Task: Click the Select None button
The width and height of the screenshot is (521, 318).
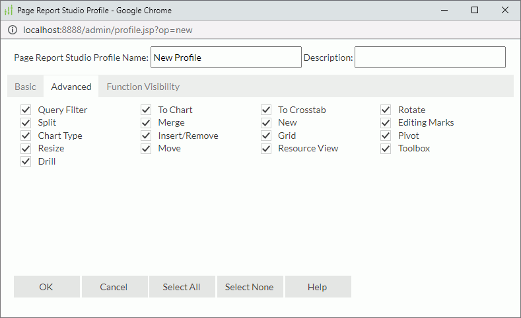Action: [x=250, y=287]
